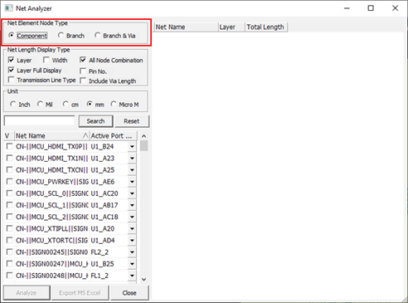Open active port dropdown for U1_AC18
Viewport: 408px width, 303px height.
coord(132,217)
